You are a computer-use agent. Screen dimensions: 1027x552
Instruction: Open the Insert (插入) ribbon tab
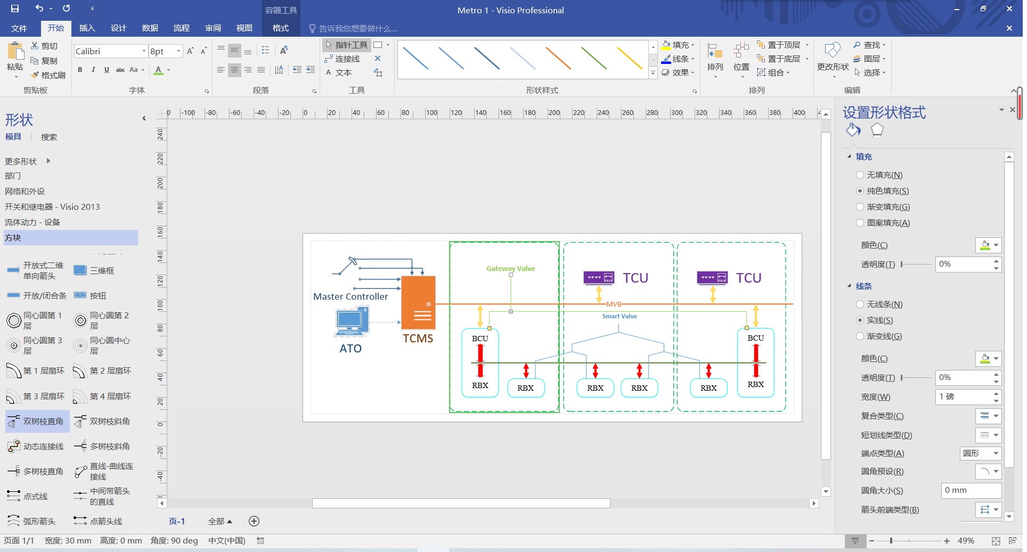click(x=87, y=28)
